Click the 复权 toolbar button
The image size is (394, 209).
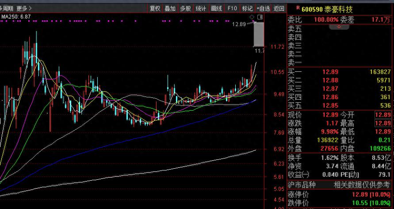point(155,8)
